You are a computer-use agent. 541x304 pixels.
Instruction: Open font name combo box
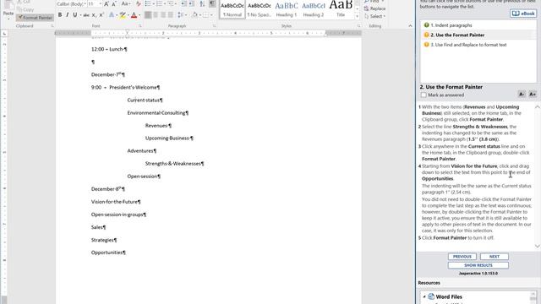tap(71, 4)
